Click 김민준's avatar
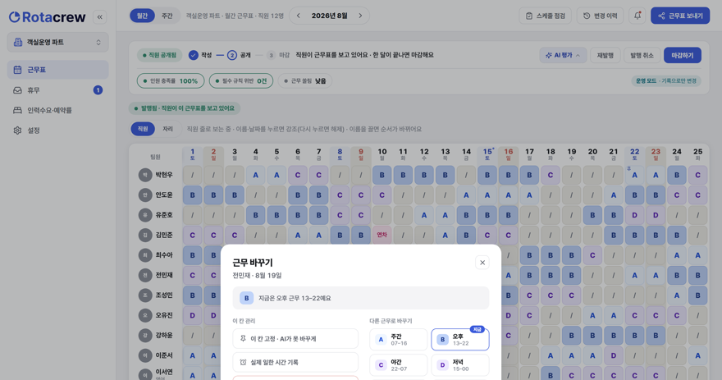Screen dimensions: 722x380 coord(145,235)
